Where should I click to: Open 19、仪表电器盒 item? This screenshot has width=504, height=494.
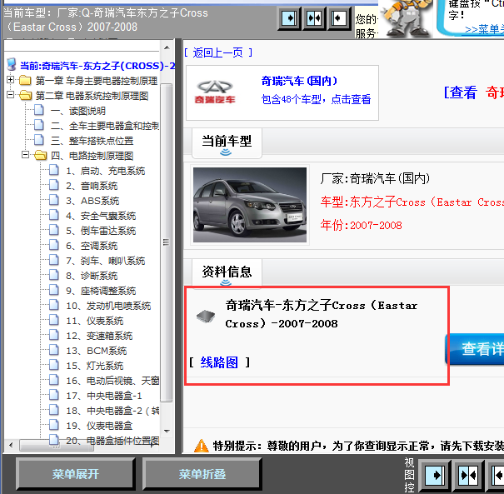pyautogui.click(x=99, y=426)
